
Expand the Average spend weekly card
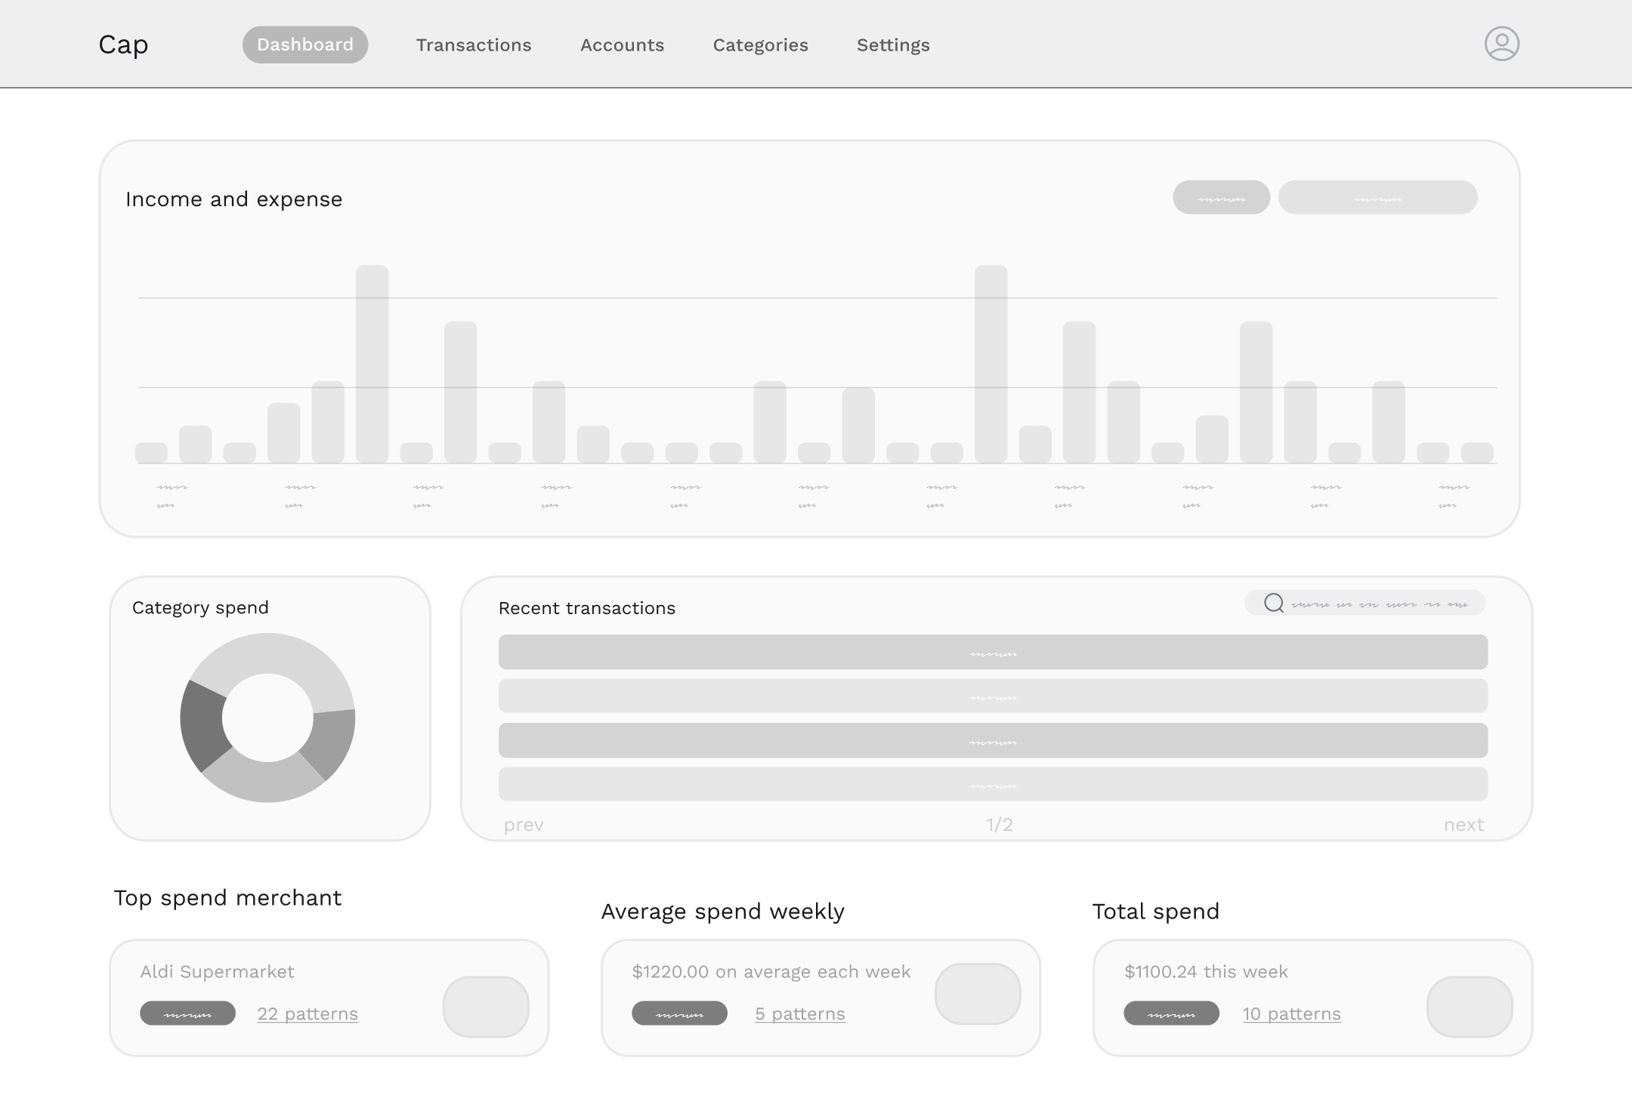pos(978,994)
